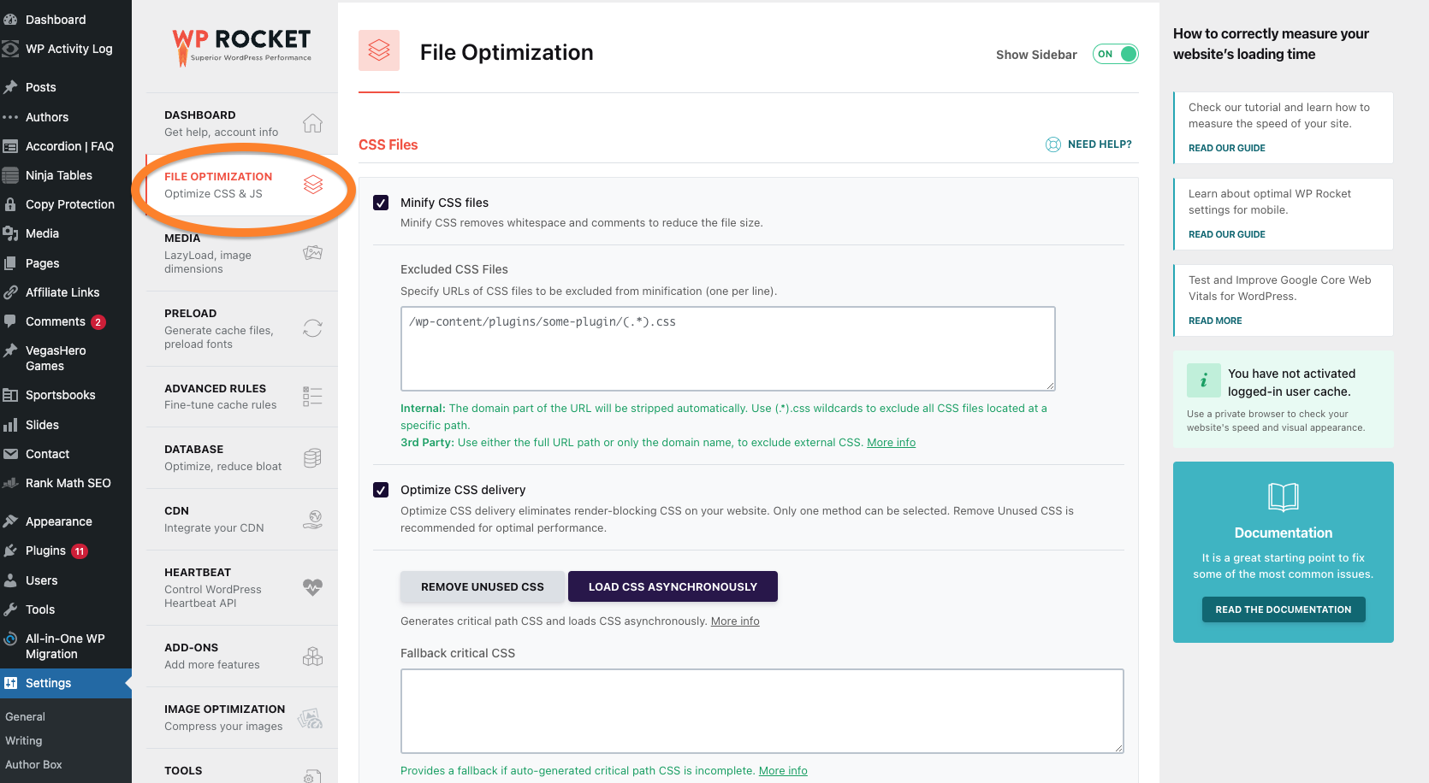Viewport: 1429px width, 783px height.
Task: Open the Add-ons tab in WP Rocket
Action: click(x=242, y=656)
